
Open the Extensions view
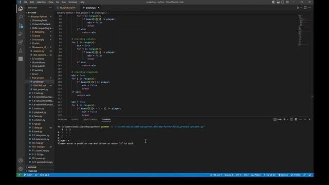[21, 42]
